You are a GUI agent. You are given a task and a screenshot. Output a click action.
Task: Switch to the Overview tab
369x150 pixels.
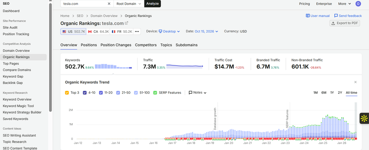tap(69, 45)
